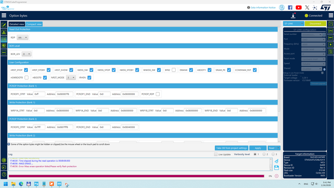Screen dimensions: 334x188
Task: Open the Frequency (kHz) dropdown
Action: (x=313, y=44)
